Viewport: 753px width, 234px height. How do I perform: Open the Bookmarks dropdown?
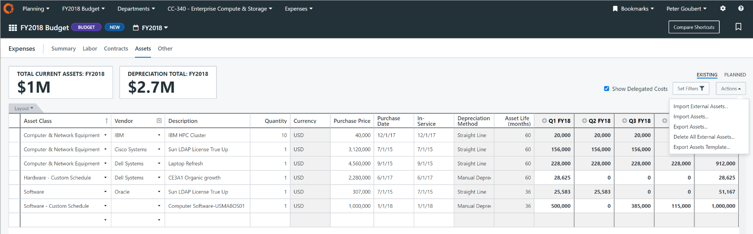pyautogui.click(x=633, y=9)
